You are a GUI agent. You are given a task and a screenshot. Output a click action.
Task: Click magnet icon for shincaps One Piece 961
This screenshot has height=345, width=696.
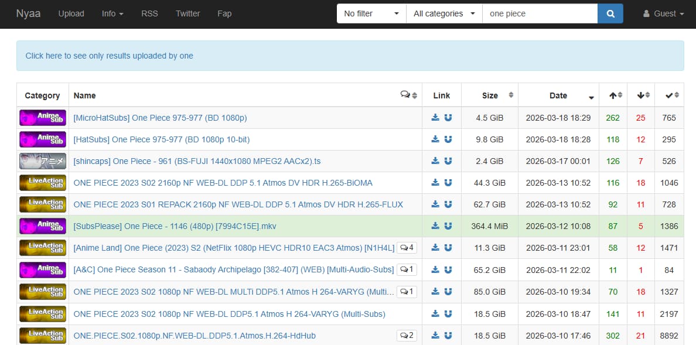(448, 161)
